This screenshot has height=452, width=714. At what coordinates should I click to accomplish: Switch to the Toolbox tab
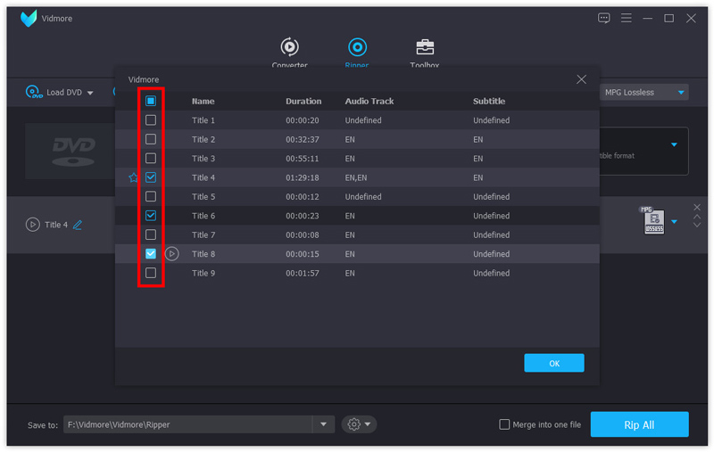coord(424,52)
